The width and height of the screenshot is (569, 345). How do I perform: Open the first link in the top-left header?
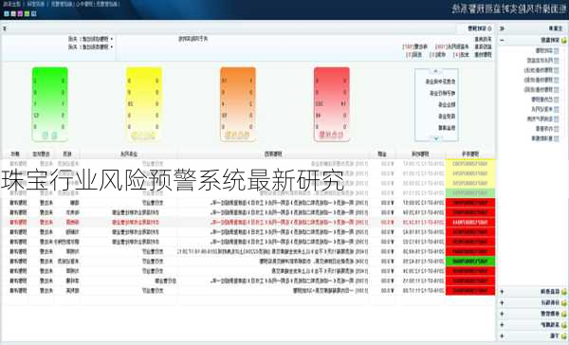[11, 4]
